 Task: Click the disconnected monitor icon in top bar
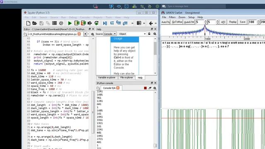pos(95,7)
